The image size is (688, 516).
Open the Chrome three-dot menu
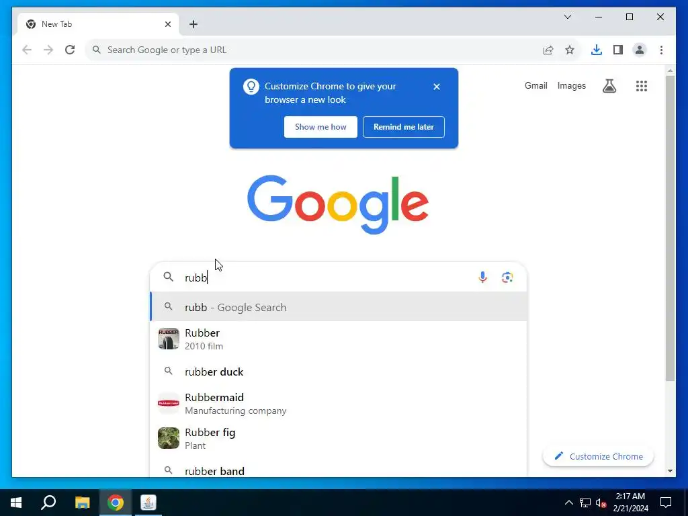(661, 50)
